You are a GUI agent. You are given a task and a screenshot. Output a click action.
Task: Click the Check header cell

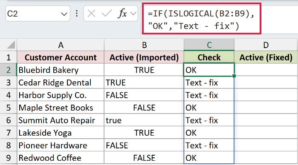tap(209, 57)
